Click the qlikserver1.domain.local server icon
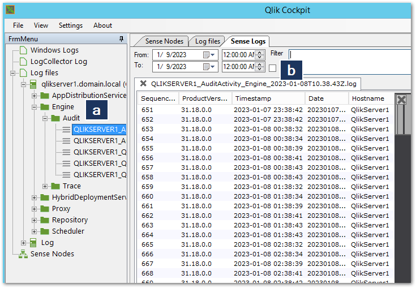Screen dimensions: 416x288 (33, 84)
